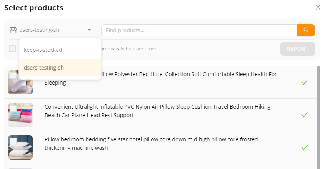This screenshot has width=325, height=169.
Task: Click the store icon beside dsers-testing-sh
Action: tap(13, 30)
